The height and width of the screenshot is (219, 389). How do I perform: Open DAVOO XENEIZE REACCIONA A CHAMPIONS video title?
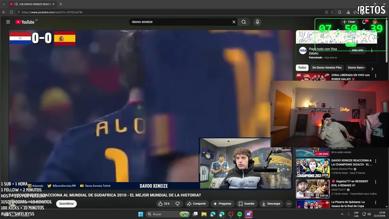coord(351,162)
